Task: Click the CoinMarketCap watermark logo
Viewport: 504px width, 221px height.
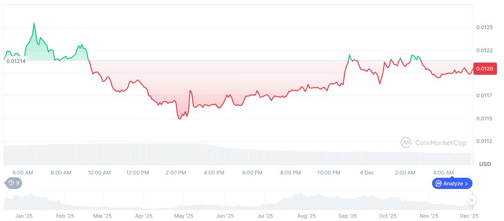Action: pyautogui.click(x=406, y=142)
